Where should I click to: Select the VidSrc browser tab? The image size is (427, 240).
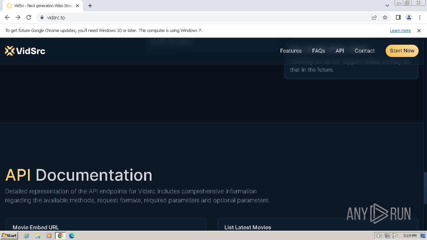(x=43, y=6)
